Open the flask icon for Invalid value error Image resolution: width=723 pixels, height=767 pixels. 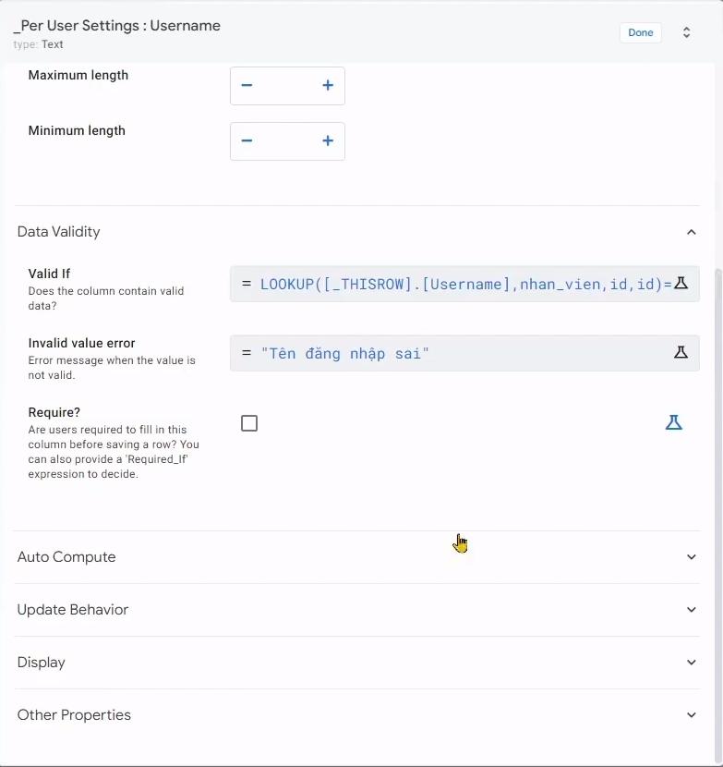pyautogui.click(x=681, y=352)
